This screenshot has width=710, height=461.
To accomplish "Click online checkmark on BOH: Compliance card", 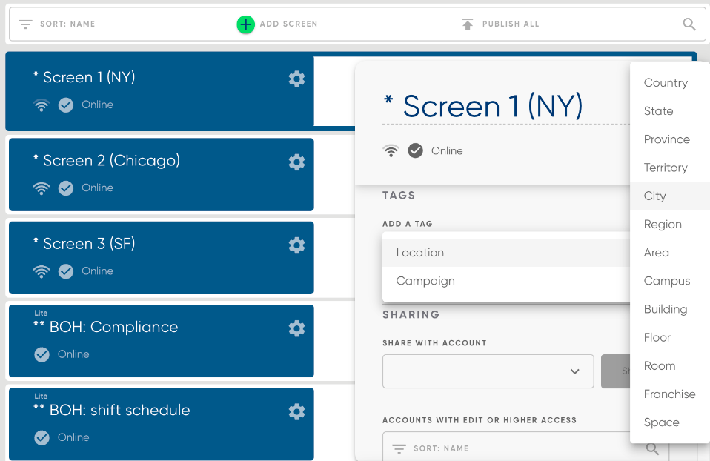I will (42, 354).
